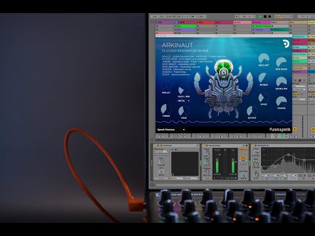Screen dimensions: 315x236
Task: Click the Compressor Release knob
Action: 207,172
